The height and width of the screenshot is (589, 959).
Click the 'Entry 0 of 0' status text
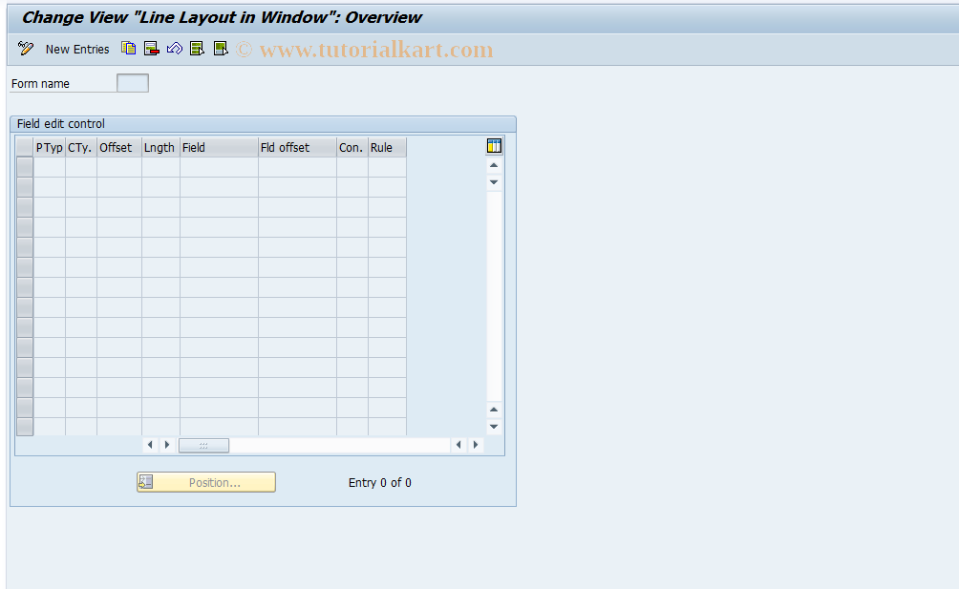(380, 483)
